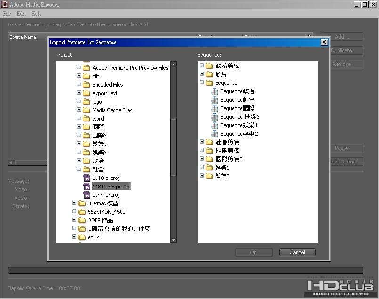Select the 1144.prproj project file icon
The height and width of the screenshot is (299, 379).
(87, 195)
